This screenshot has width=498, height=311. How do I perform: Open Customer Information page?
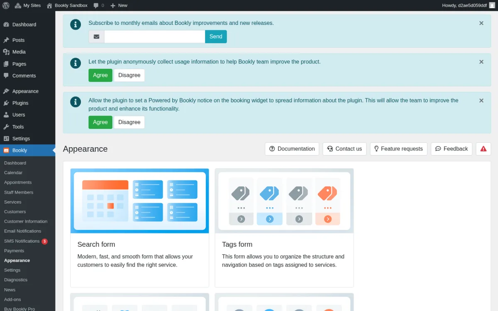pos(26,221)
